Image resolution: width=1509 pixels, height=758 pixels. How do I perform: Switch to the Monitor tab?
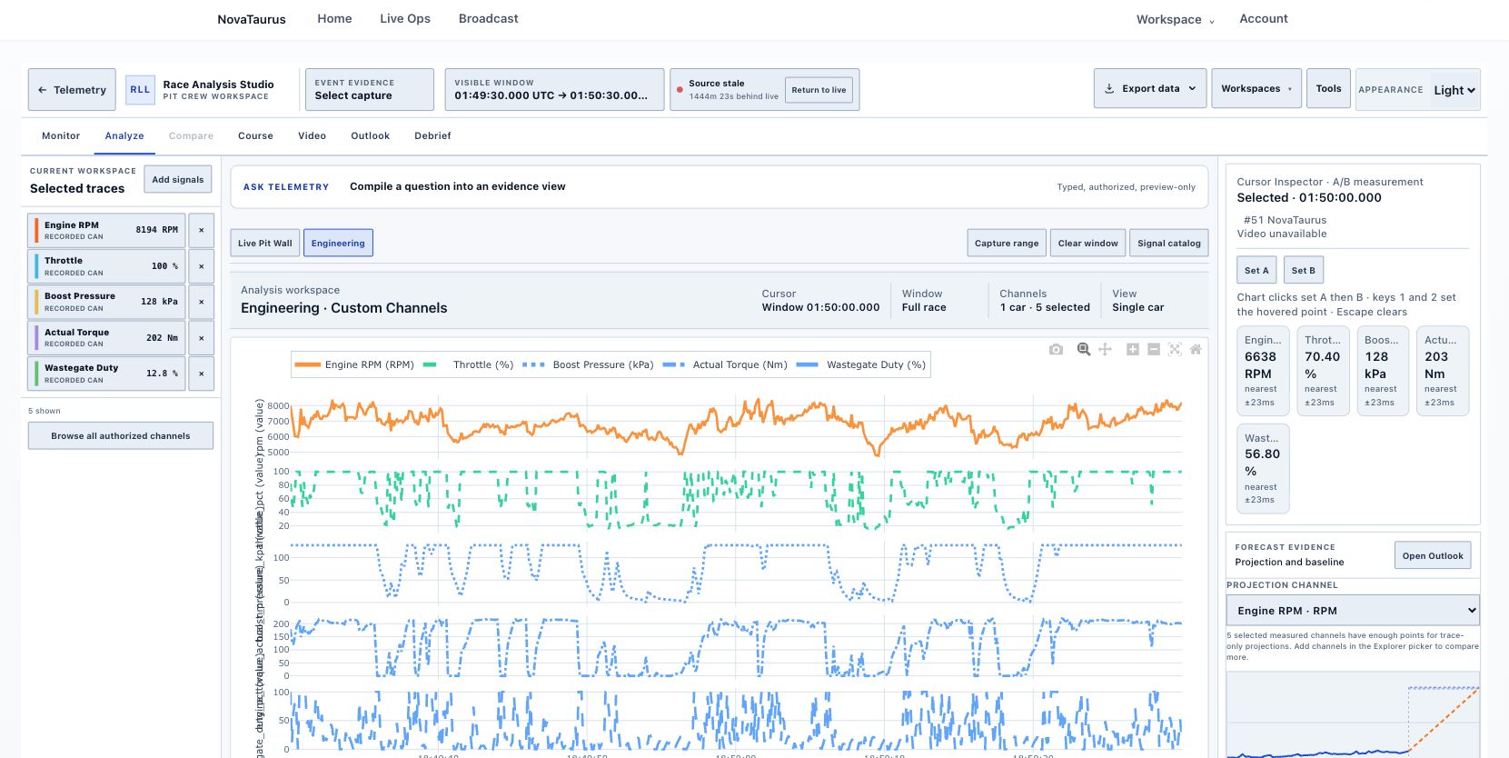click(61, 135)
